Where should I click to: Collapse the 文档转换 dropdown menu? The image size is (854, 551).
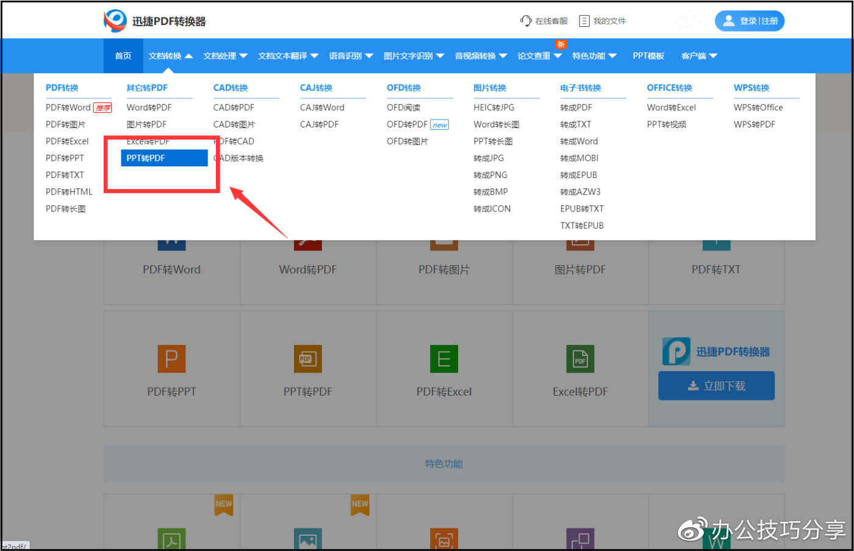point(171,55)
